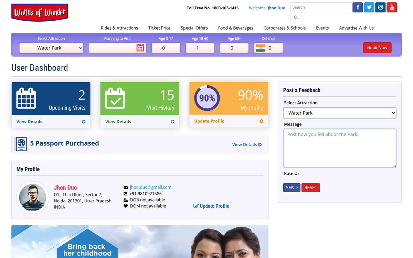The height and width of the screenshot is (258, 413).
Task: Click the "+91 9810921586" phone number
Action: click(146, 194)
